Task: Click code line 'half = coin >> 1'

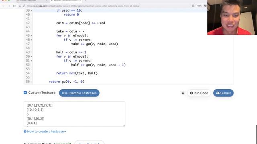Action: 71,52
